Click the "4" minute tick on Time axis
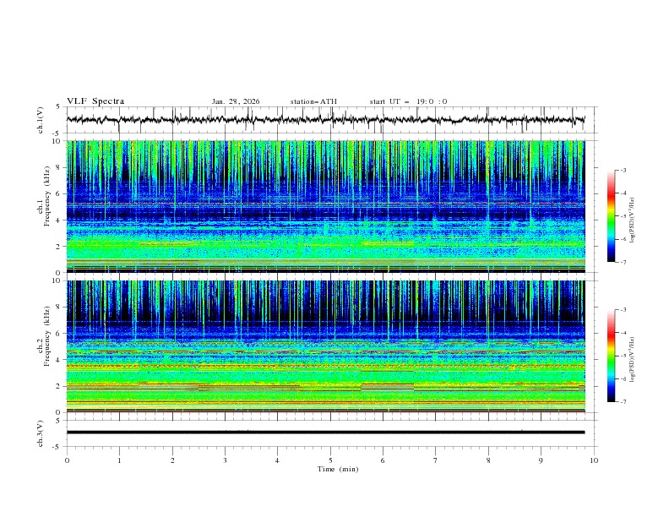Screen dimensions: 669x517 click(x=277, y=460)
